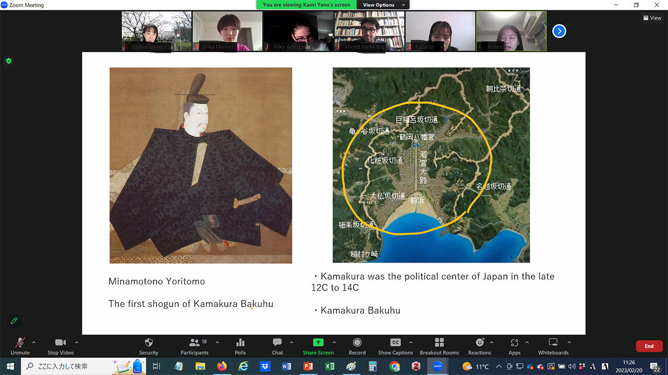Click the taskbar search box

coord(83,366)
